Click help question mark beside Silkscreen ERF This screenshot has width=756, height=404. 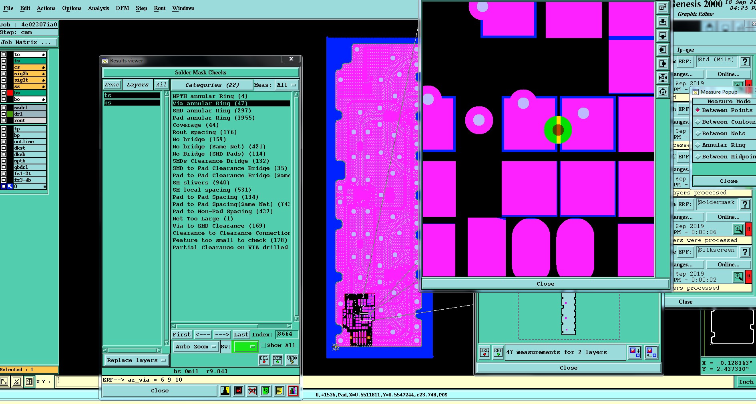(x=745, y=252)
